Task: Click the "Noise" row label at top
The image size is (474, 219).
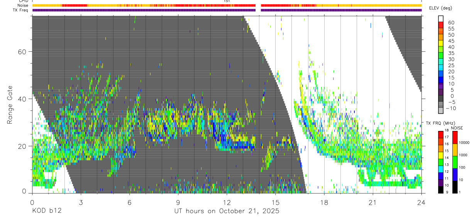Action: tap(23, 5)
